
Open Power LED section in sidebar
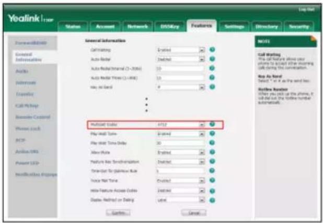click(x=27, y=163)
